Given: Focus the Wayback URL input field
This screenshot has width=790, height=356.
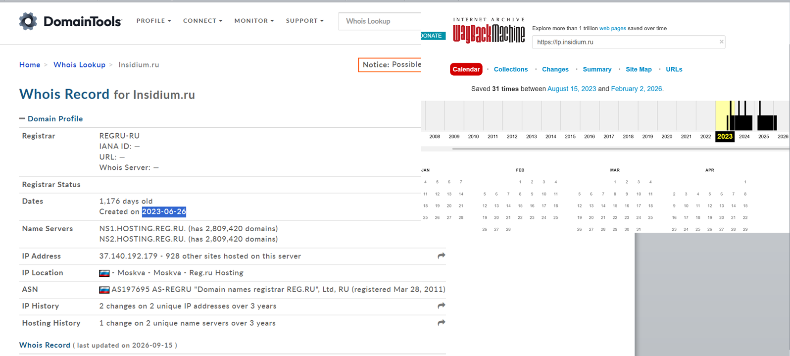Looking at the screenshot, I should (629, 42).
